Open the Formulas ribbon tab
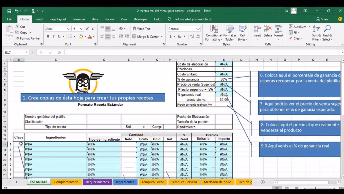 click(x=79, y=19)
